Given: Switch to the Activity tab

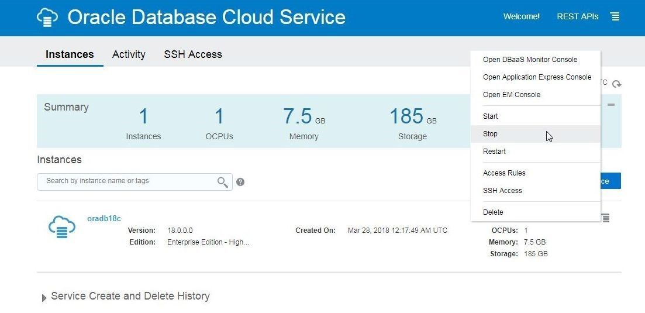Looking at the screenshot, I should (x=129, y=54).
